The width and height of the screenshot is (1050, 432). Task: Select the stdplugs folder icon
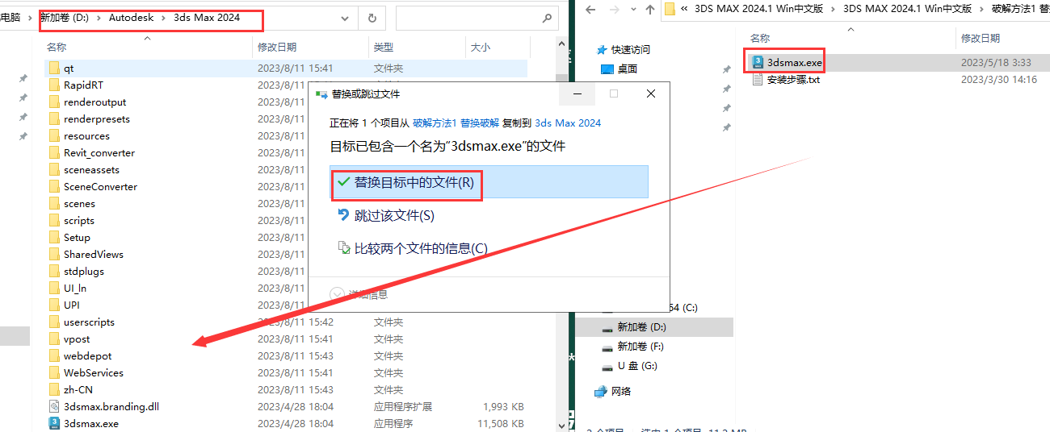[x=55, y=272]
